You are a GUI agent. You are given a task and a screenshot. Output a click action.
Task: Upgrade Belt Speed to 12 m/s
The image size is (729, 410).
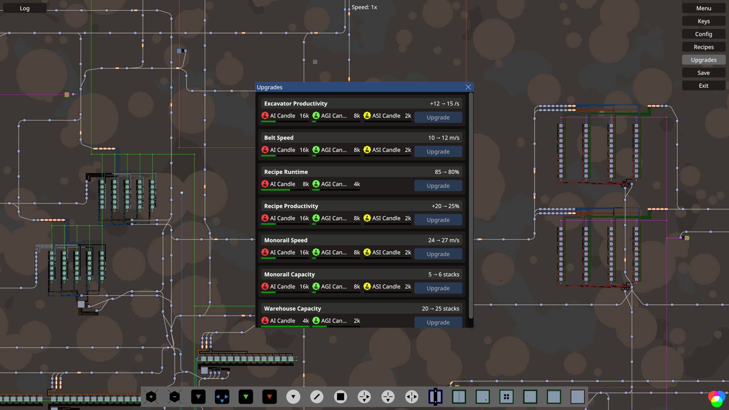[x=438, y=151]
